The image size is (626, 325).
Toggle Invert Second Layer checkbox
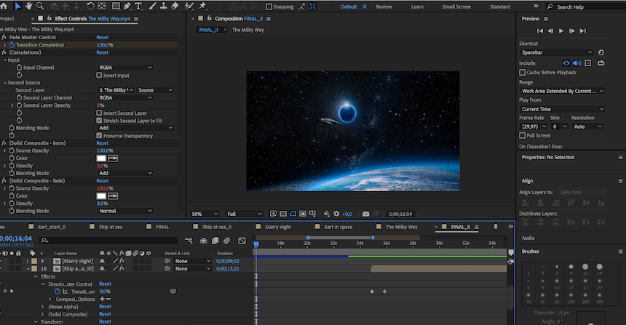point(99,113)
